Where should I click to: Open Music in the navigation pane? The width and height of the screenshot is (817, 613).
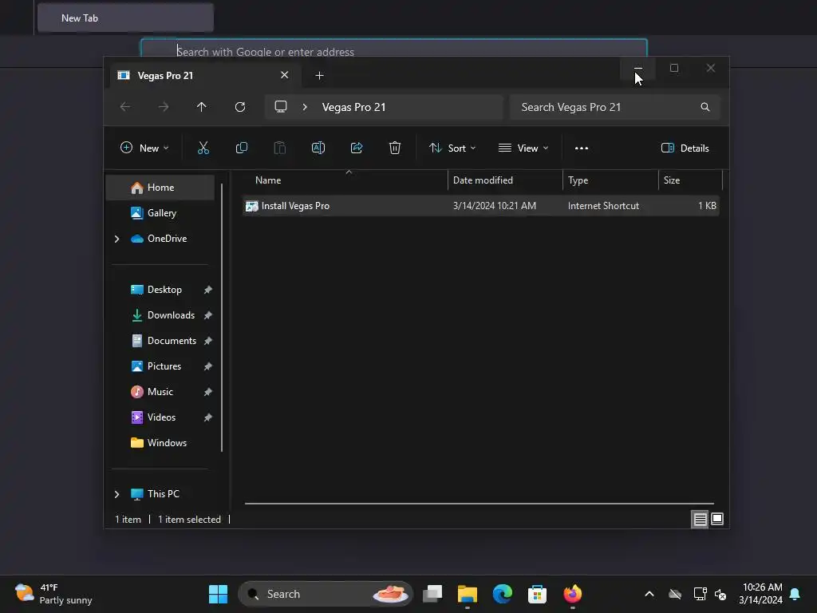160,392
